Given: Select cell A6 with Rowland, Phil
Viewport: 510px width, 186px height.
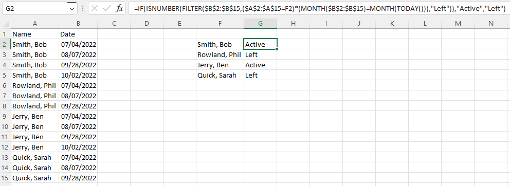Looking at the screenshot, I should [35, 85].
